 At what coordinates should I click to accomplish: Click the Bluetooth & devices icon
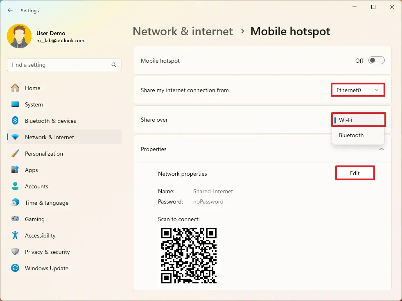point(15,121)
